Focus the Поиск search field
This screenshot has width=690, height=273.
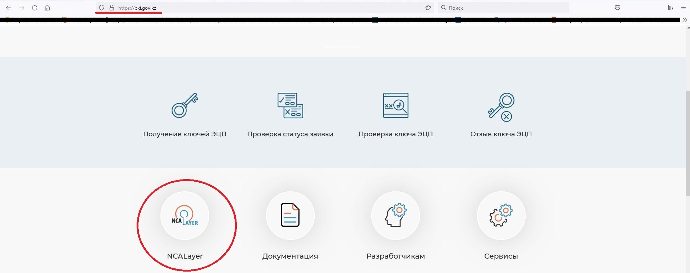click(503, 8)
